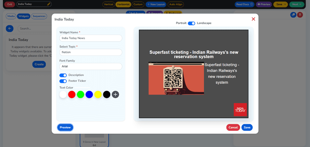The width and height of the screenshot is (310, 147).
Task: Select the Horizontal layout option
Action: (123, 4)
